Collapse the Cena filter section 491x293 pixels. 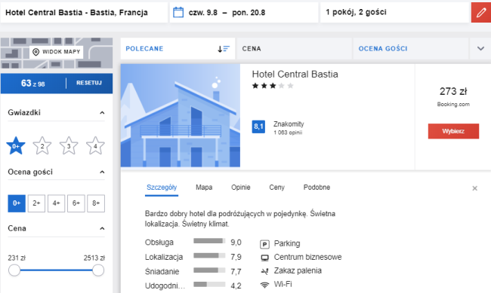point(102,229)
